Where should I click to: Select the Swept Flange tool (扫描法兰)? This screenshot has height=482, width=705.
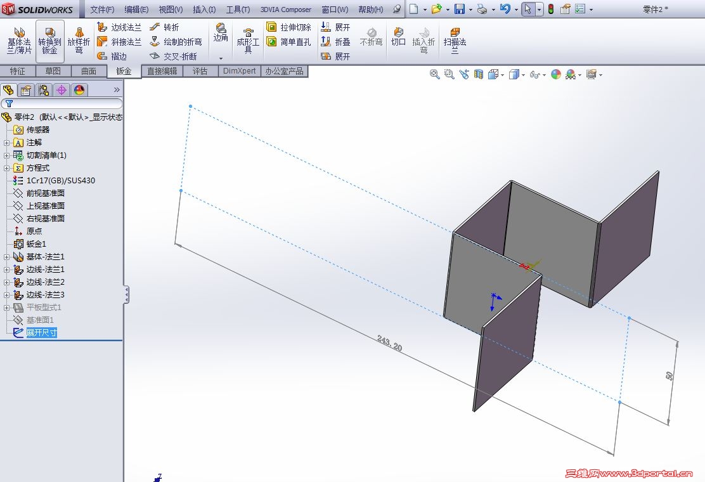pyautogui.click(x=455, y=41)
